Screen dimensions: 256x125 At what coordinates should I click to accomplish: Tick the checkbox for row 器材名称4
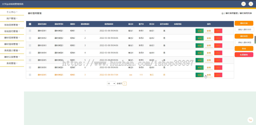[30, 53]
